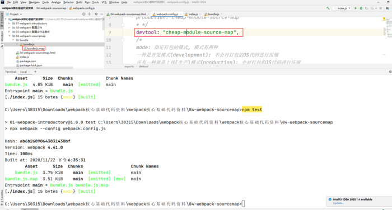Click the devtool breadcrumb below editor
This screenshot has width=392, height=210.
pos(143,66)
